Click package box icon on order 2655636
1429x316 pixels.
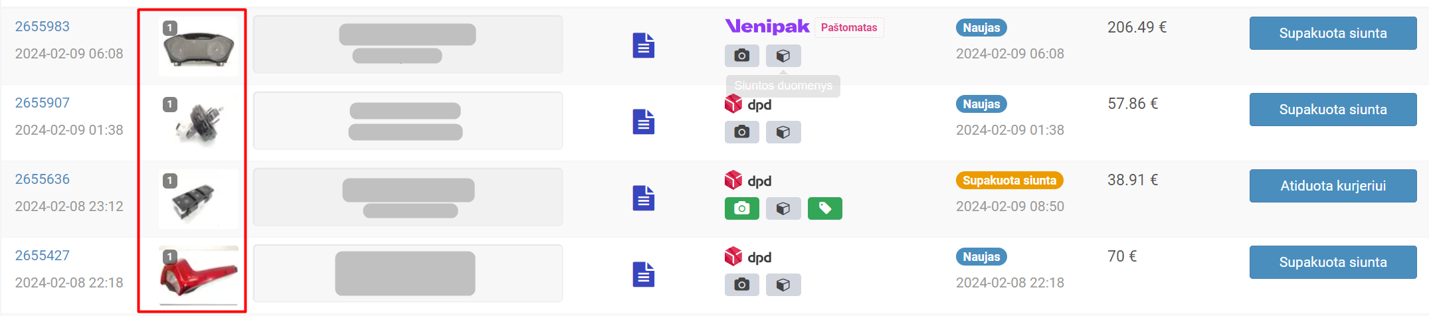pos(783,208)
